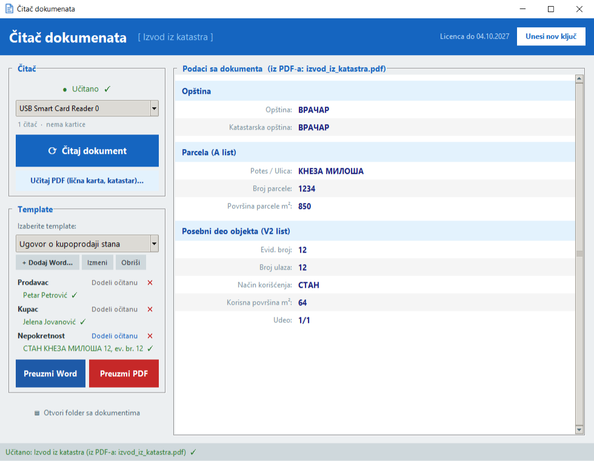The height and width of the screenshot is (461, 594).
Task: Click the folder icon beside Otvori folder
Action: tap(37, 413)
